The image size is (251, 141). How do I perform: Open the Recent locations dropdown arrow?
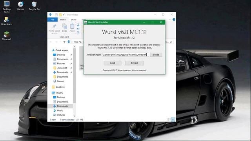(60, 42)
